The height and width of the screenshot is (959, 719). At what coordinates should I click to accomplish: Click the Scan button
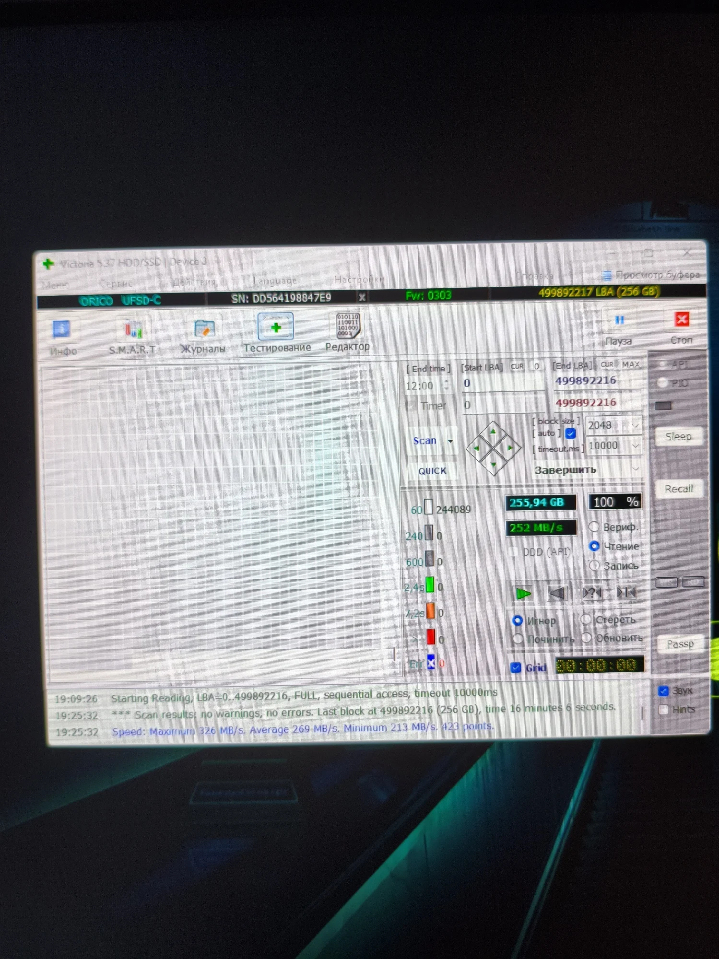click(x=425, y=441)
